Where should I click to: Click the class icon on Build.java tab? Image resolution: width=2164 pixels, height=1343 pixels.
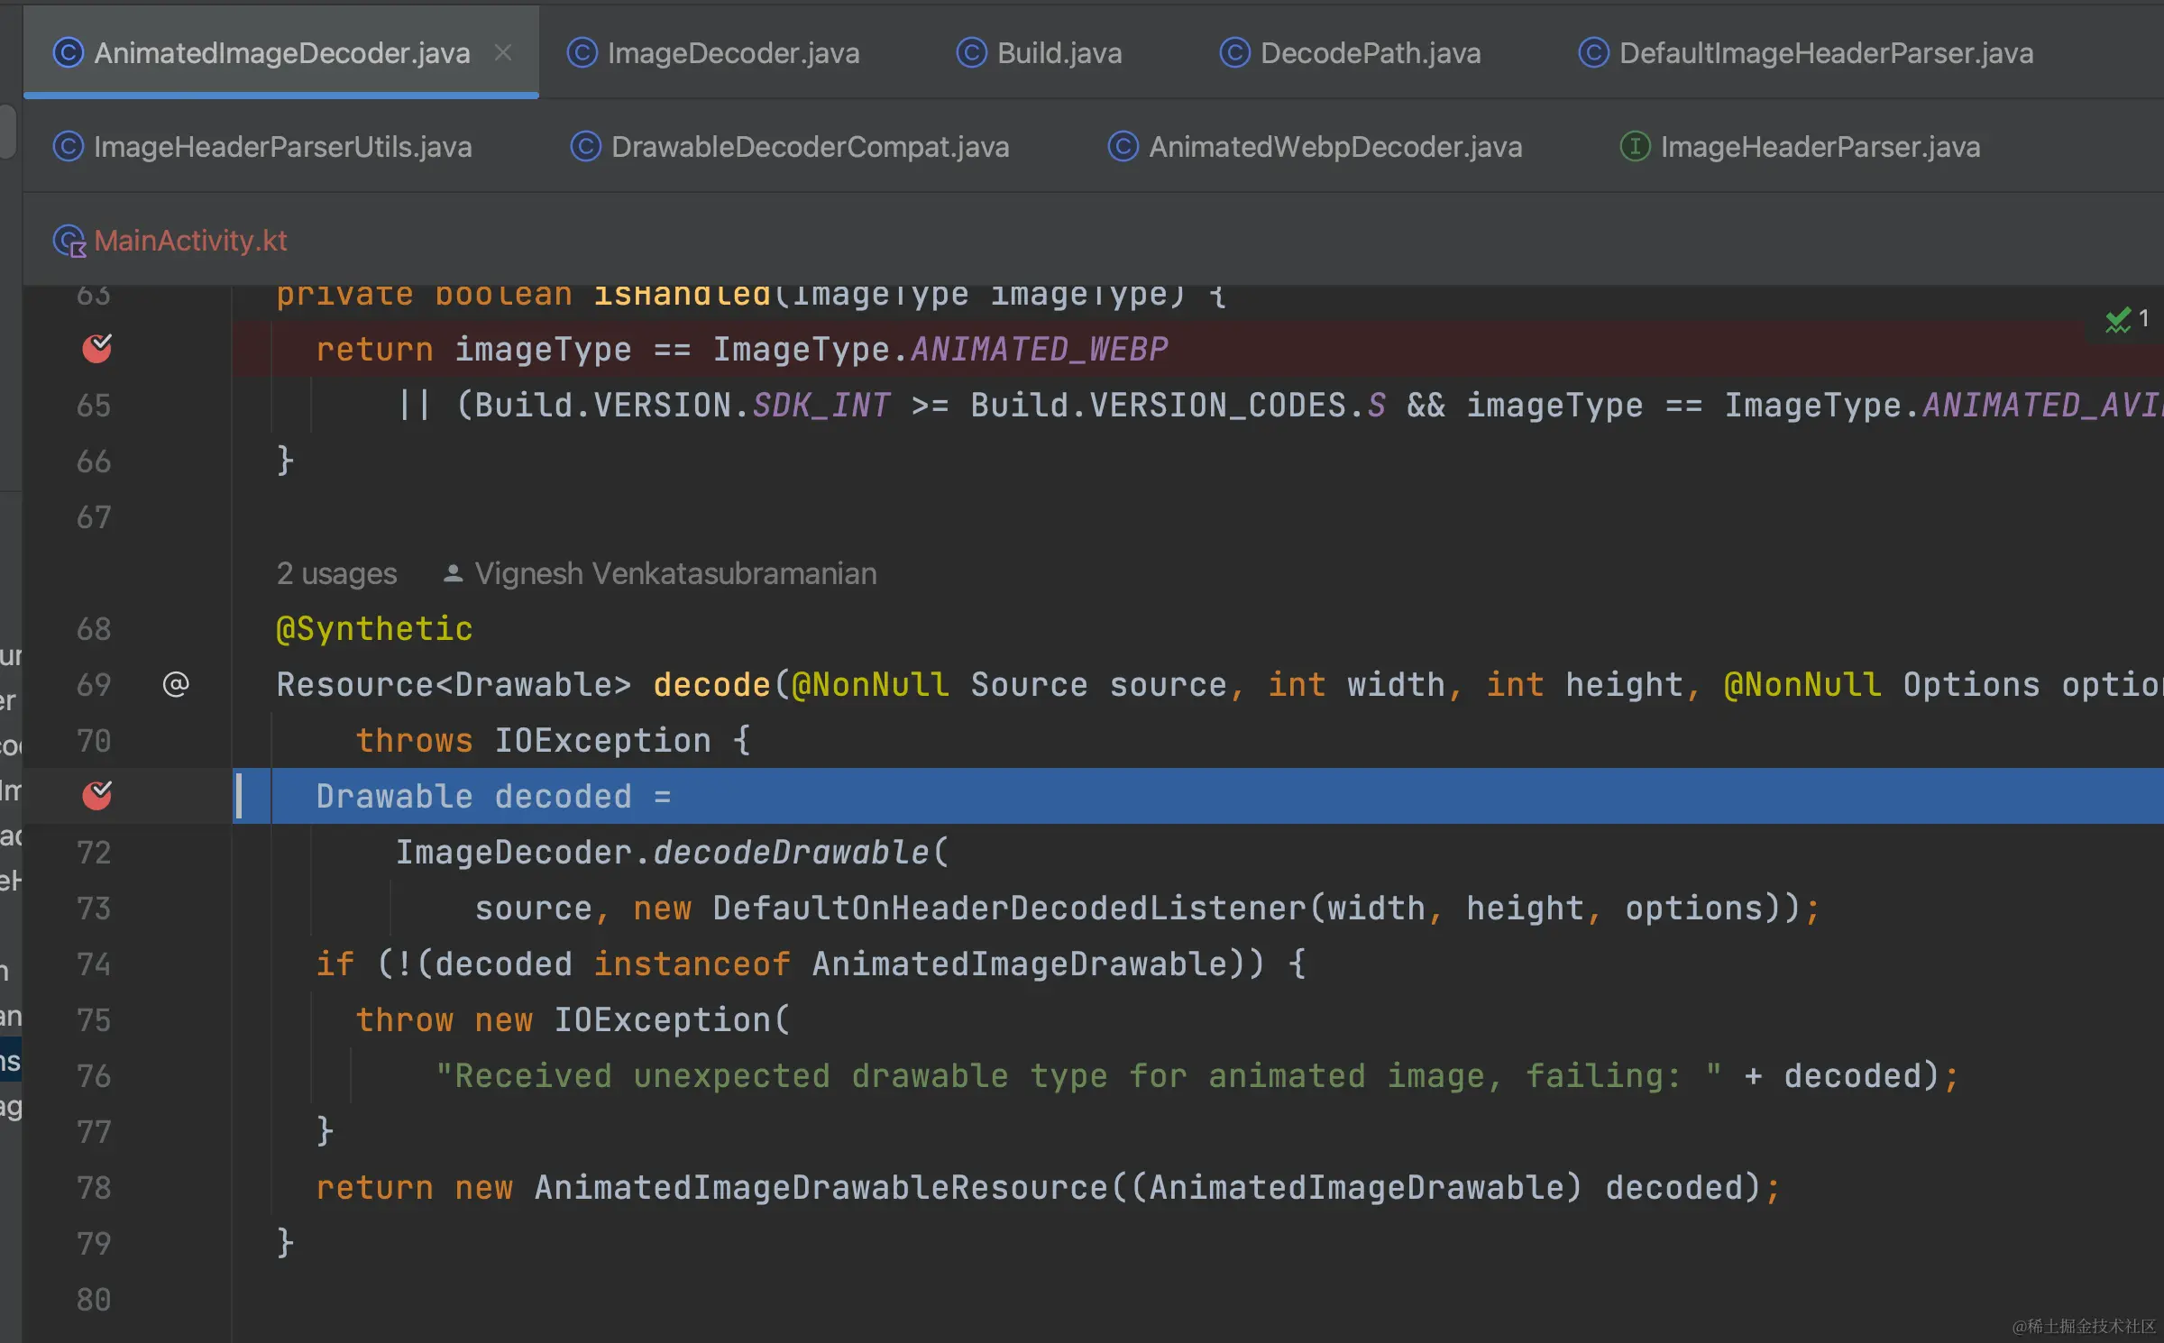(972, 53)
